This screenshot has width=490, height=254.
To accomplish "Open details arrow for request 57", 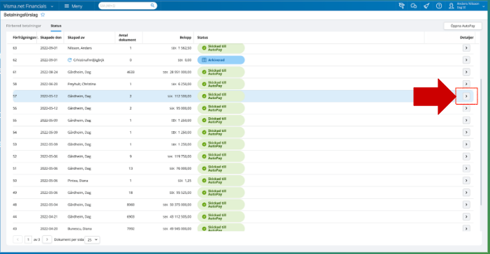I will (466, 96).
